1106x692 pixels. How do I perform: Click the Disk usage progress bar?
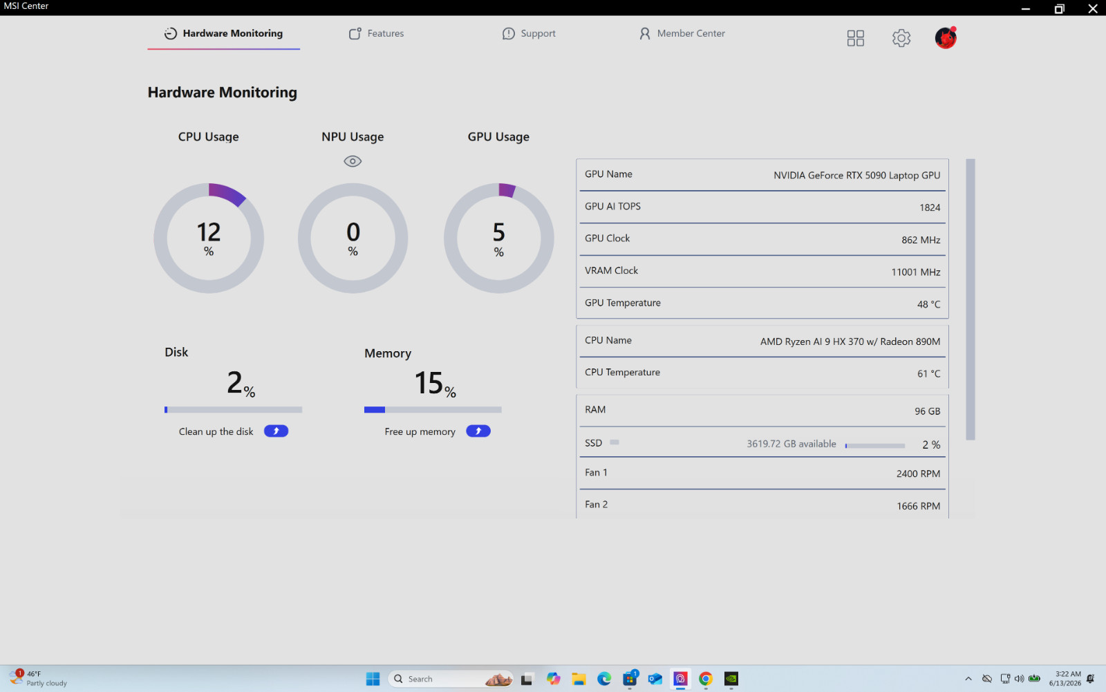click(x=234, y=410)
